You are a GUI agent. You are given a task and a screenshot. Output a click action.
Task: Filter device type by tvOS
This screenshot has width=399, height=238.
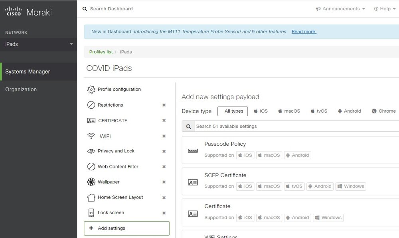[319, 111]
